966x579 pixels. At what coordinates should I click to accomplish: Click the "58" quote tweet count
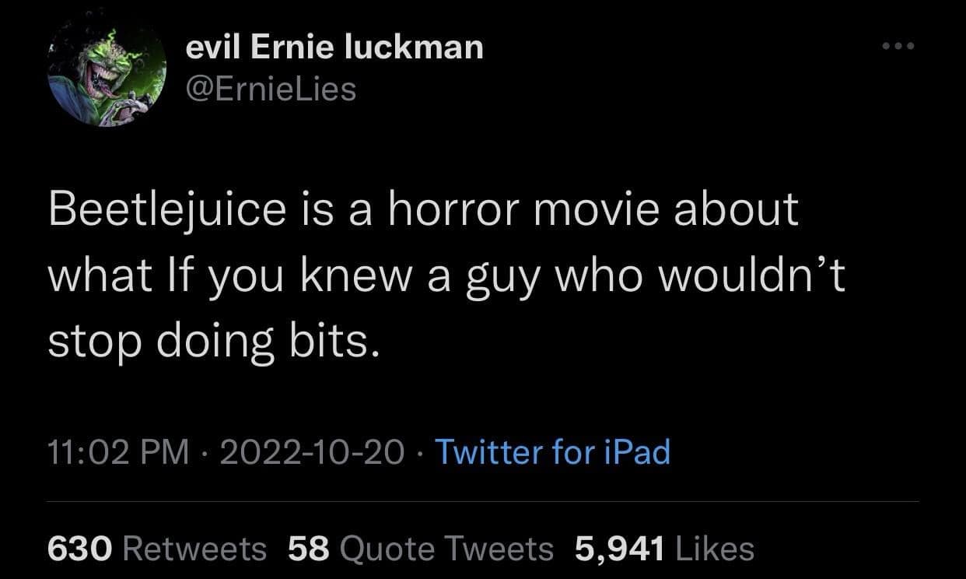coord(310,549)
